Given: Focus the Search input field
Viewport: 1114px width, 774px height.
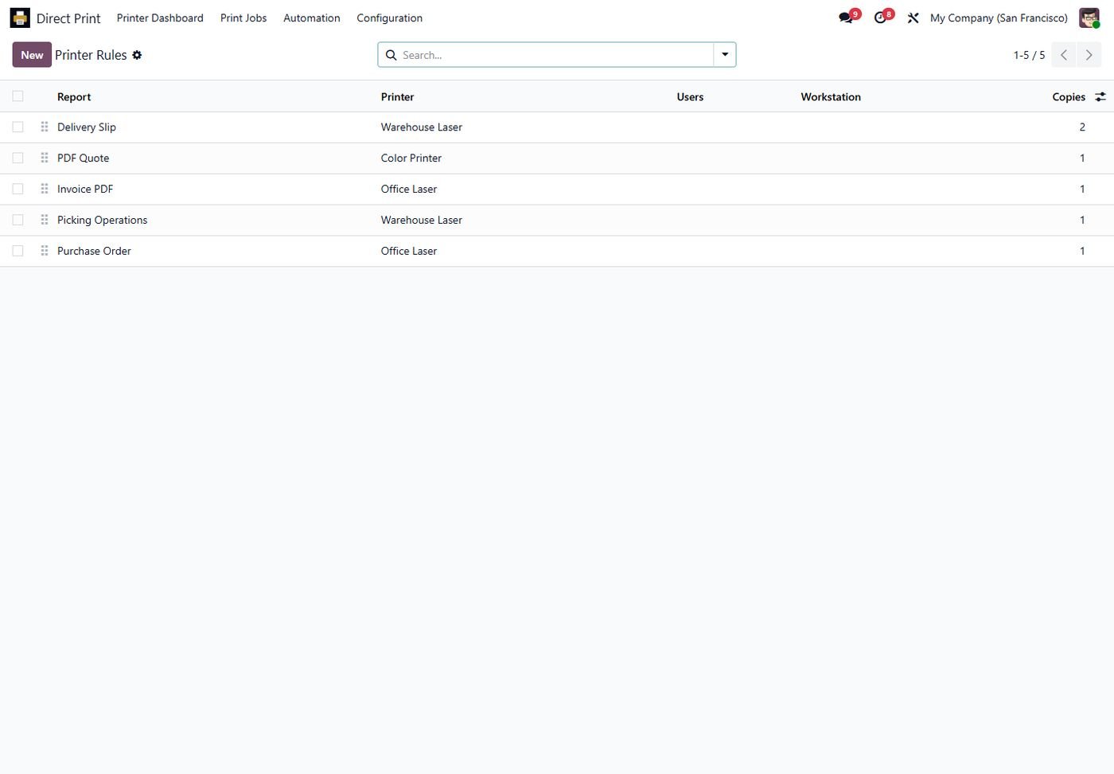Looking at the screenshot, I should [555, 55].
